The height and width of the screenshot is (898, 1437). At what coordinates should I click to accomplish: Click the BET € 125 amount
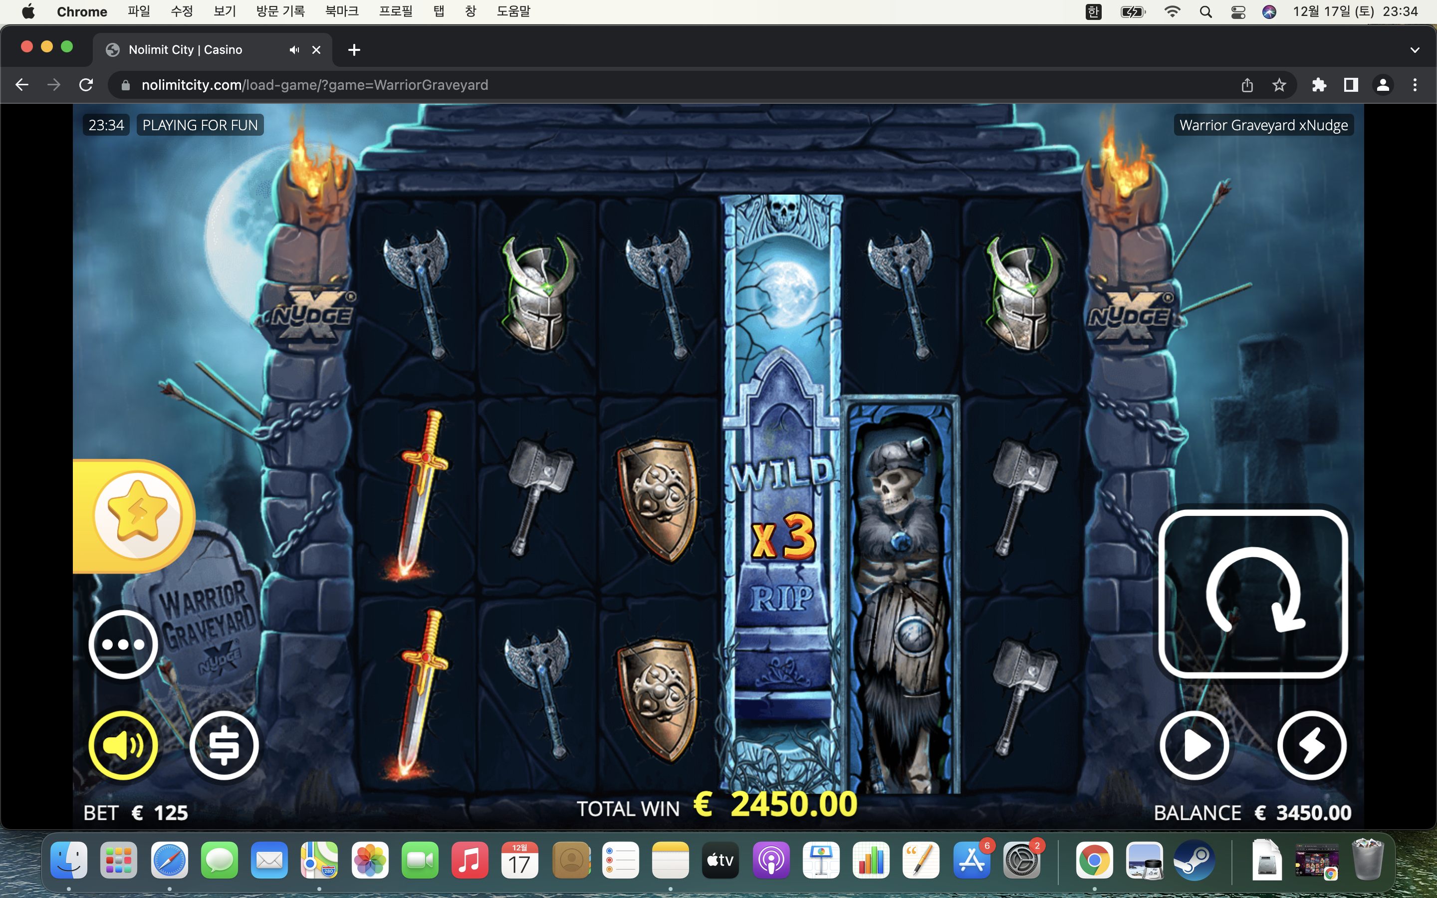(136, 813)
